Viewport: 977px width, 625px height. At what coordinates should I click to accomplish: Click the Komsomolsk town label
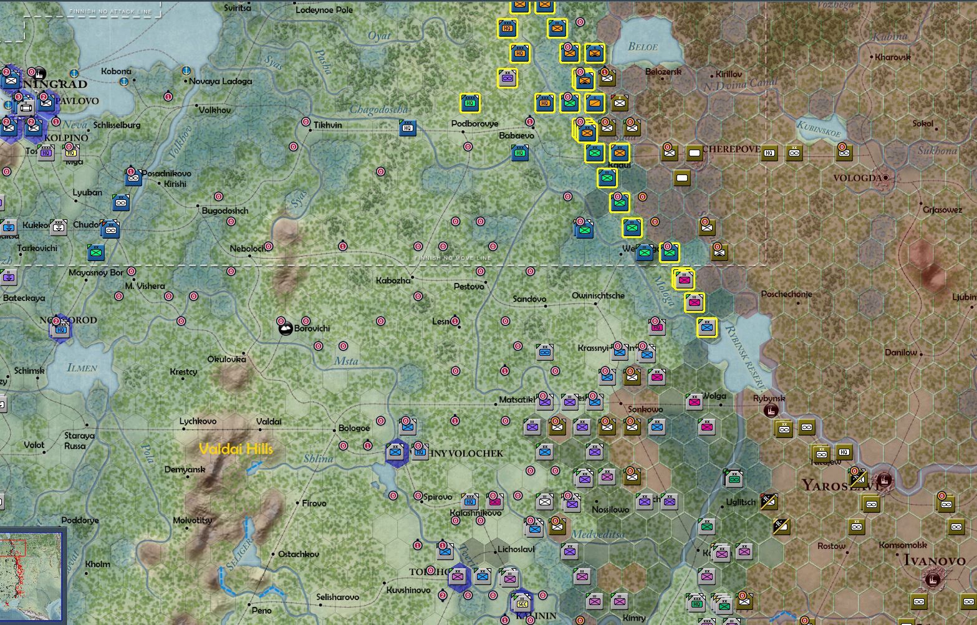[903, 545]
